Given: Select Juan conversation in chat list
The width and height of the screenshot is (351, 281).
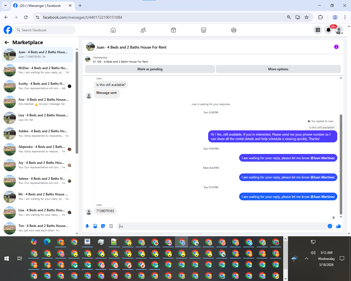Looking at the screenshot, I should point(38,55).
